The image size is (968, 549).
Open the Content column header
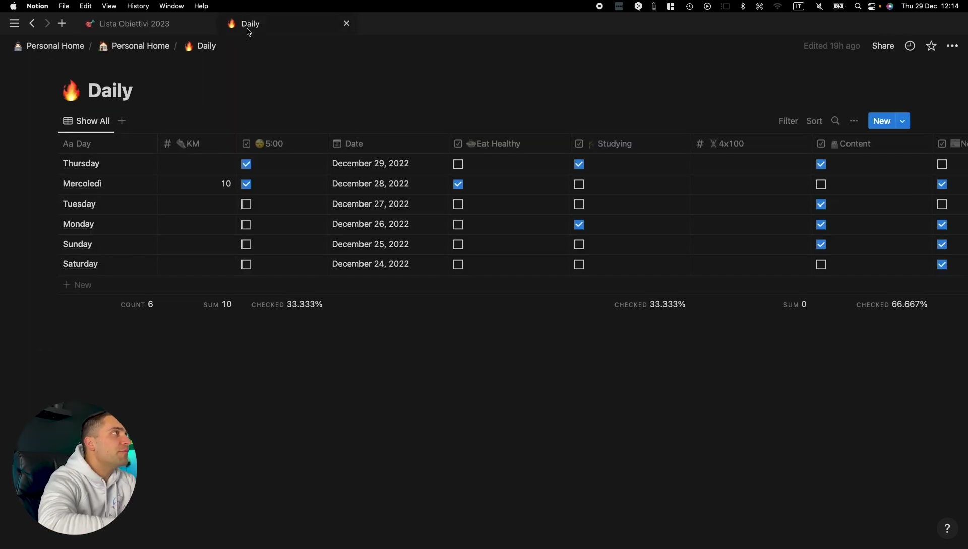point(871,144)
